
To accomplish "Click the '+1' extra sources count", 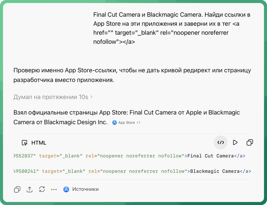I will pos(138,123).
